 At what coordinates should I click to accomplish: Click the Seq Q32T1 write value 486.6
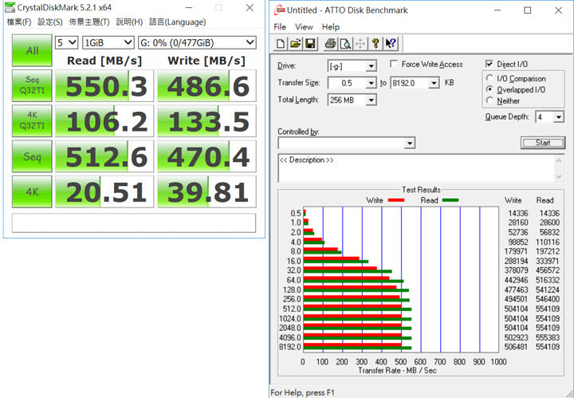206,86
